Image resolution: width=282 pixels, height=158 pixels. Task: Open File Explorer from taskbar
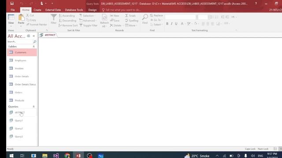pos(45,155)
